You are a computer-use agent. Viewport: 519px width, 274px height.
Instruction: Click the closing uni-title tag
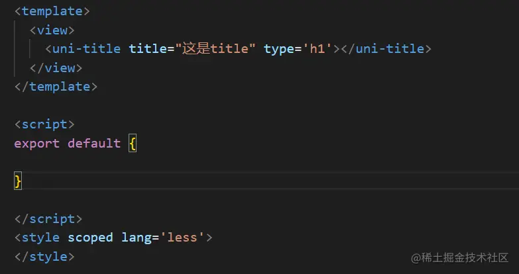(x=386, y=49)
